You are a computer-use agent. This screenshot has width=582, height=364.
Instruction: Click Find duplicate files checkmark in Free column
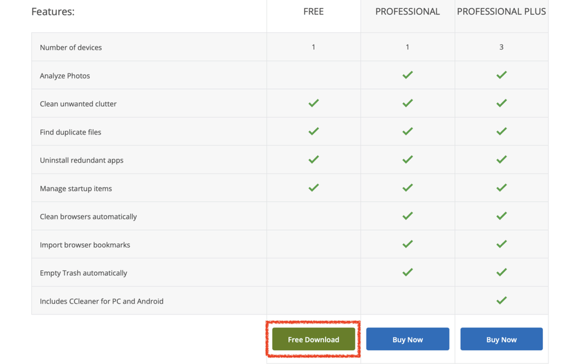313,131
